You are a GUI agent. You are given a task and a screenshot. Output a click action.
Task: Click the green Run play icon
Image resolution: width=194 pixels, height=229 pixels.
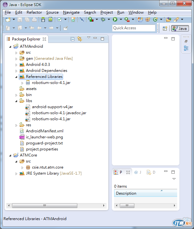115,19
